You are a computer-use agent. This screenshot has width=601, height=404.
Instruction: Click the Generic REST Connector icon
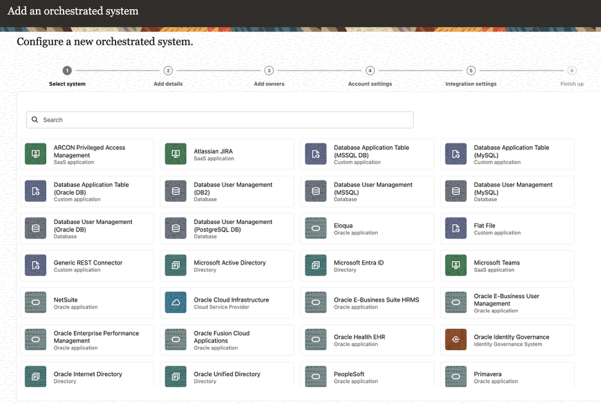click(x=35, y=265)
